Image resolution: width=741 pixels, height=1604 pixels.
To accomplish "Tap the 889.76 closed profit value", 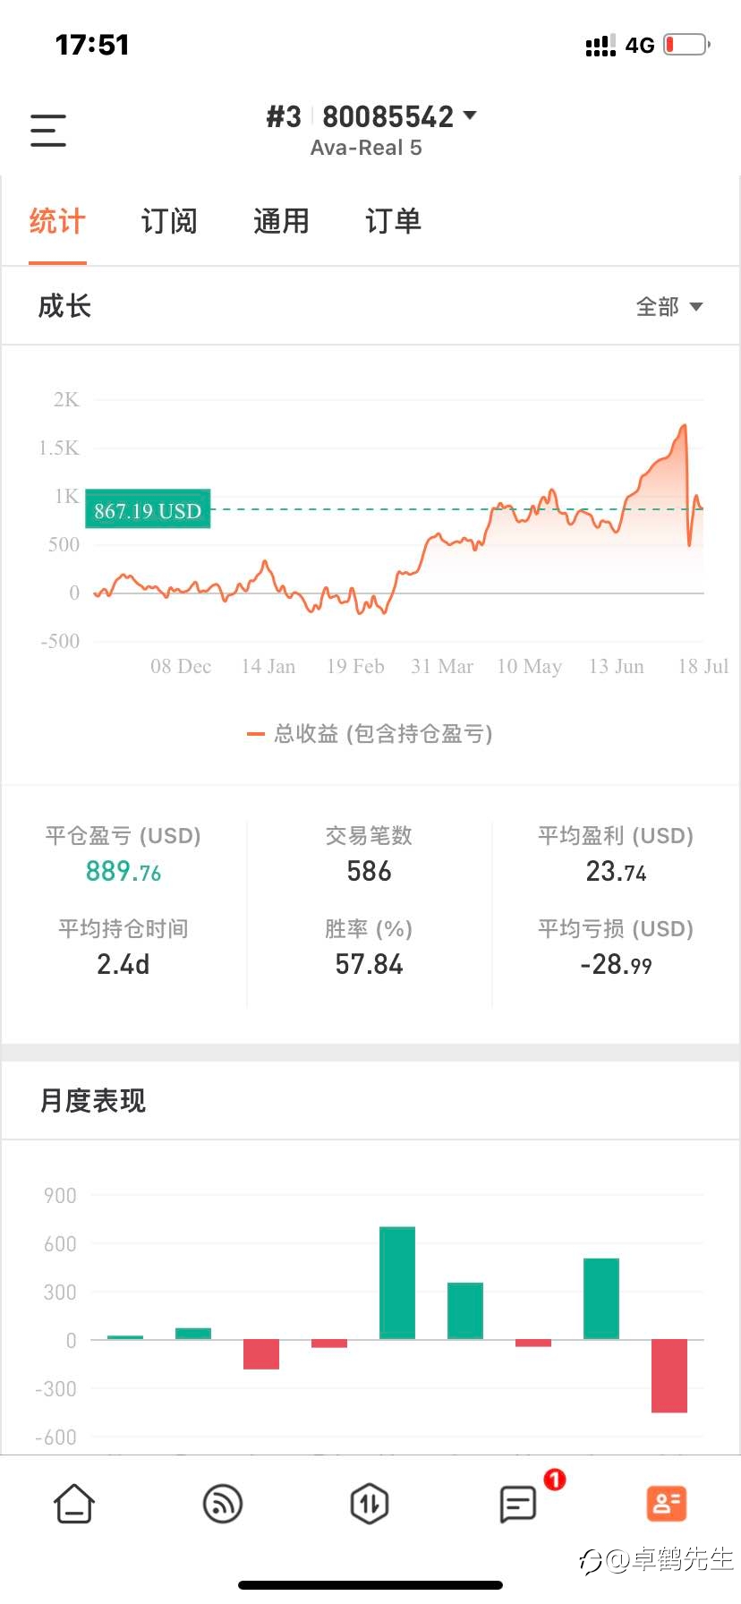I will (x=123, y=871).
